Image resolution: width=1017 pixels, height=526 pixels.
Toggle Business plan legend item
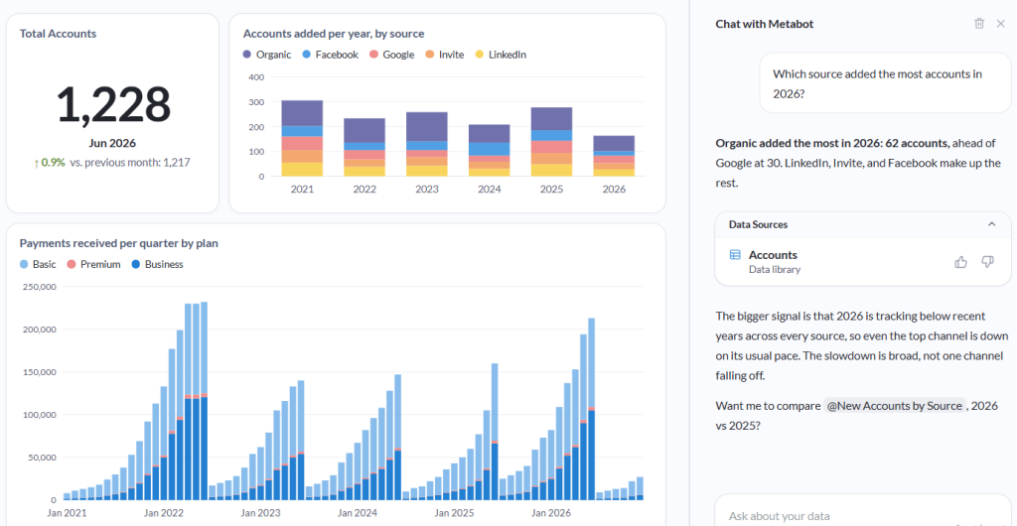pyautogui.click(x=157, y=264)
